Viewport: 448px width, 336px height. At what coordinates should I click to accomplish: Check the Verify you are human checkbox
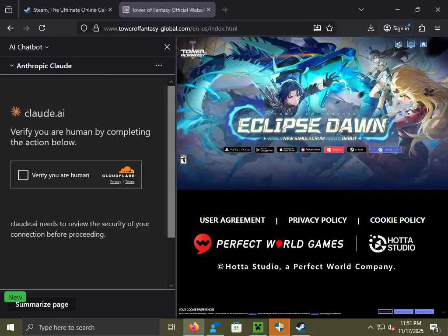[x=23, y=175]
